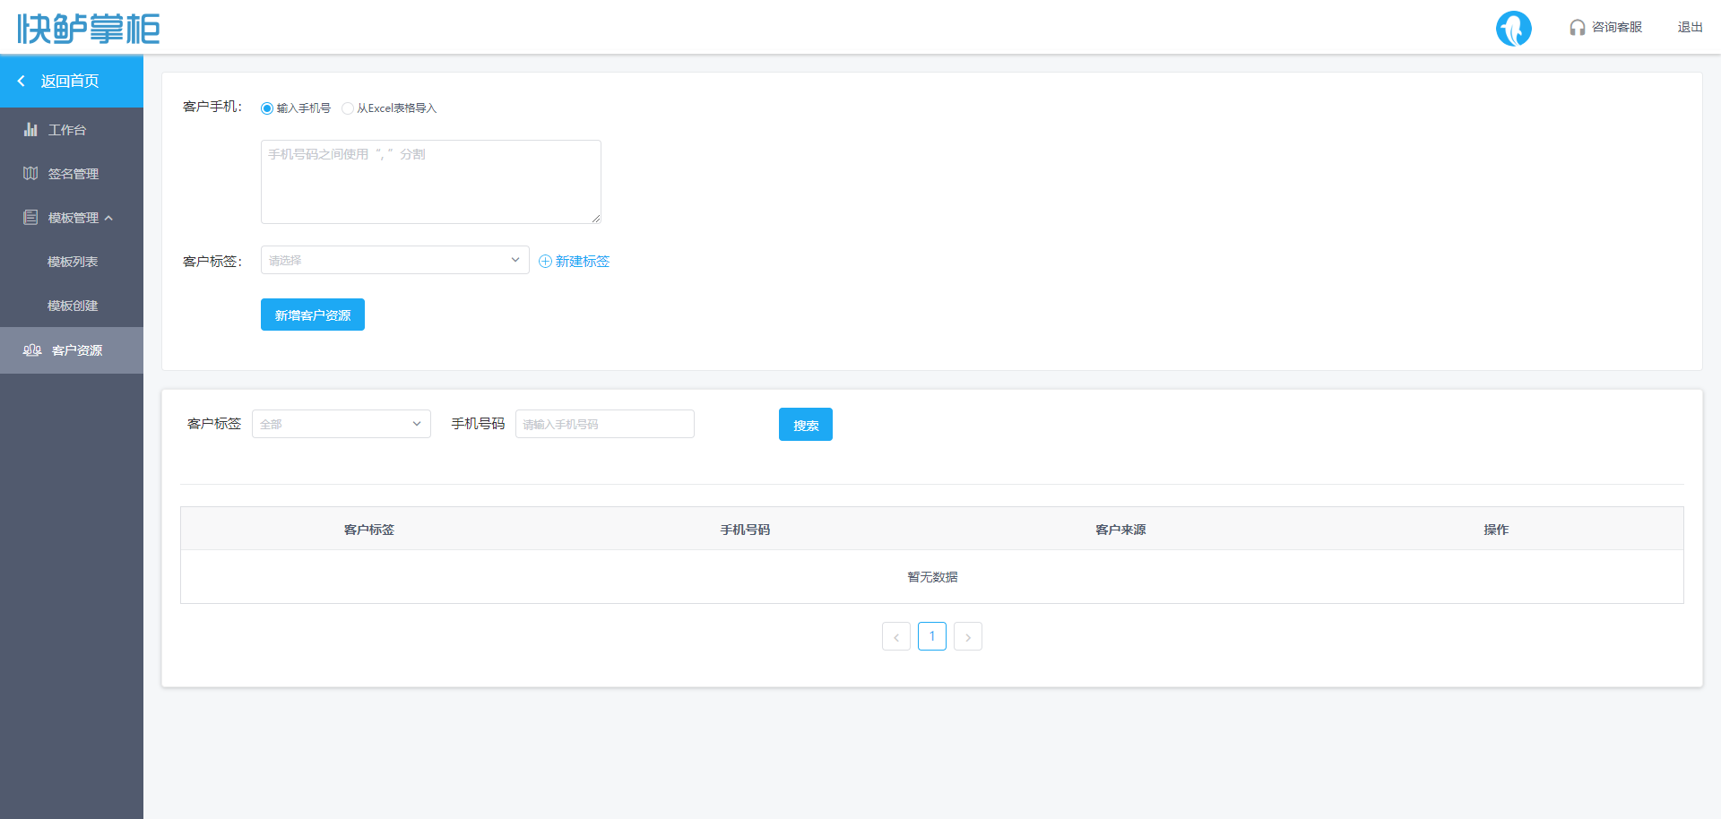This screenshot has height=819, width=1721.
Task: Select the 从Excel表格导入 radio option
Action: point(348,108)
